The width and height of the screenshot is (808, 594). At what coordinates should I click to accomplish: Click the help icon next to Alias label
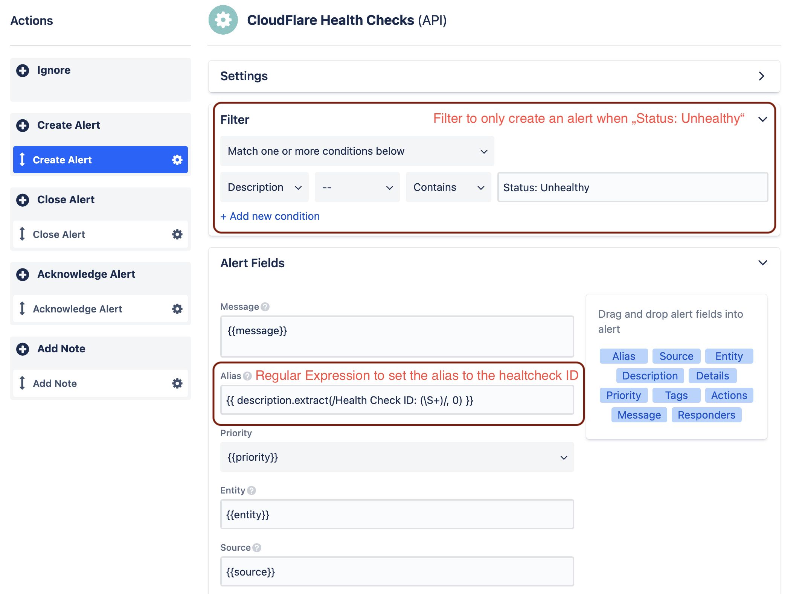tap(247, 376)
